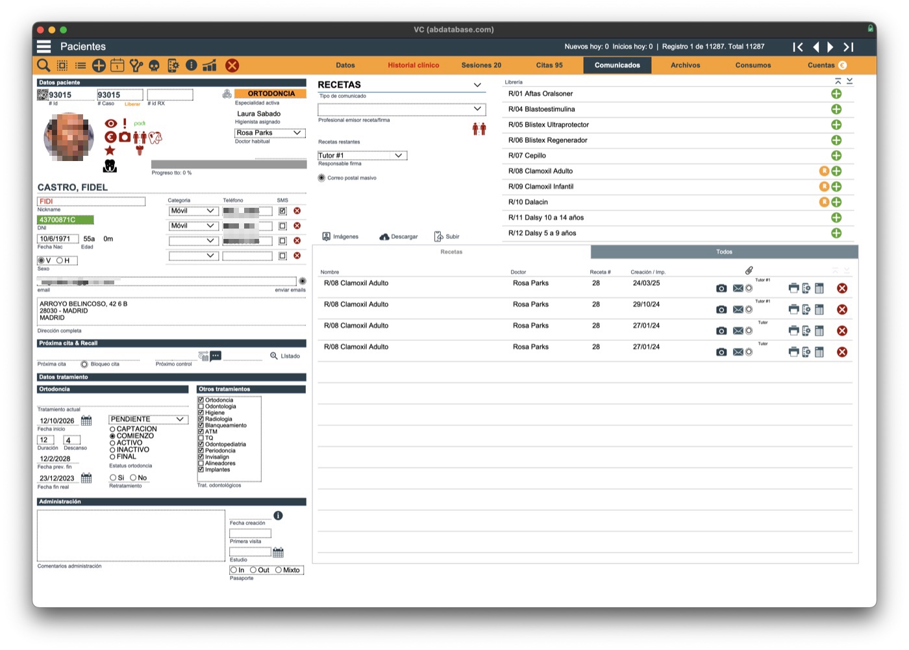Screen dimensions: 909x650
Task: Open the calendar icon in the toolbar
Action: 117,65
